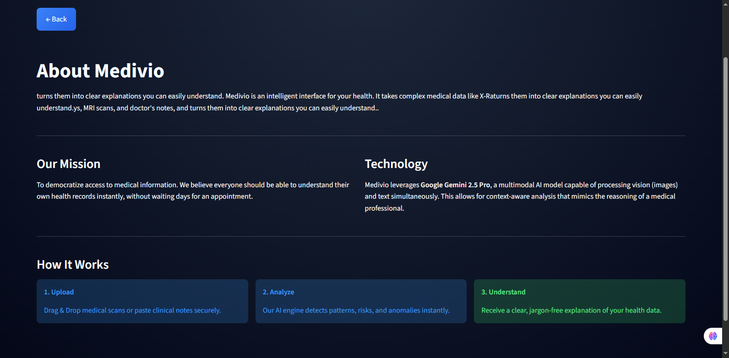Open the brain icon floating widget
The width and height of the screenshot is (729, 358).
[713, 336]
